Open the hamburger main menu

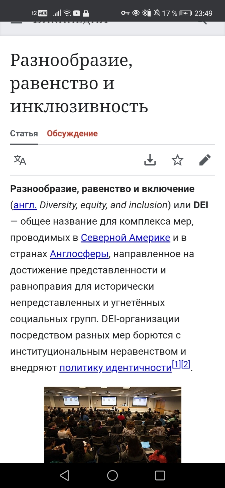pyautogui.click(x=16, y=23)
